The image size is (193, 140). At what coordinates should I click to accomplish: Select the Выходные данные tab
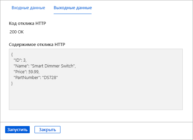tap(73, 8)
